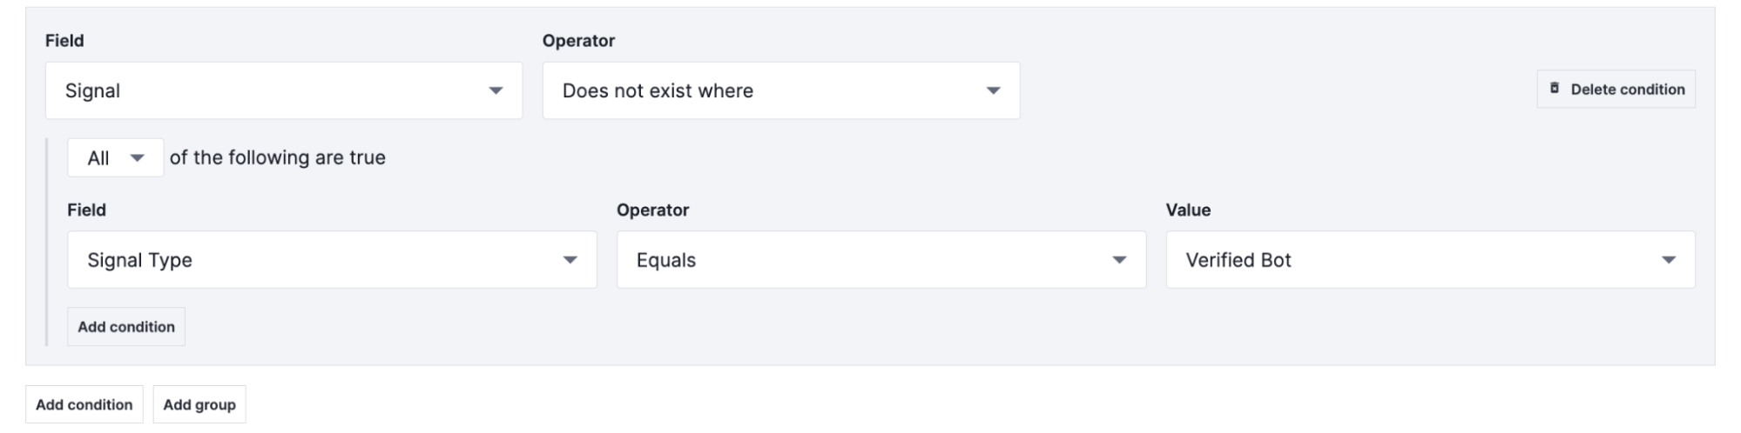
Task: Open the Does not exist where operator dropdown
Action: 779,90
